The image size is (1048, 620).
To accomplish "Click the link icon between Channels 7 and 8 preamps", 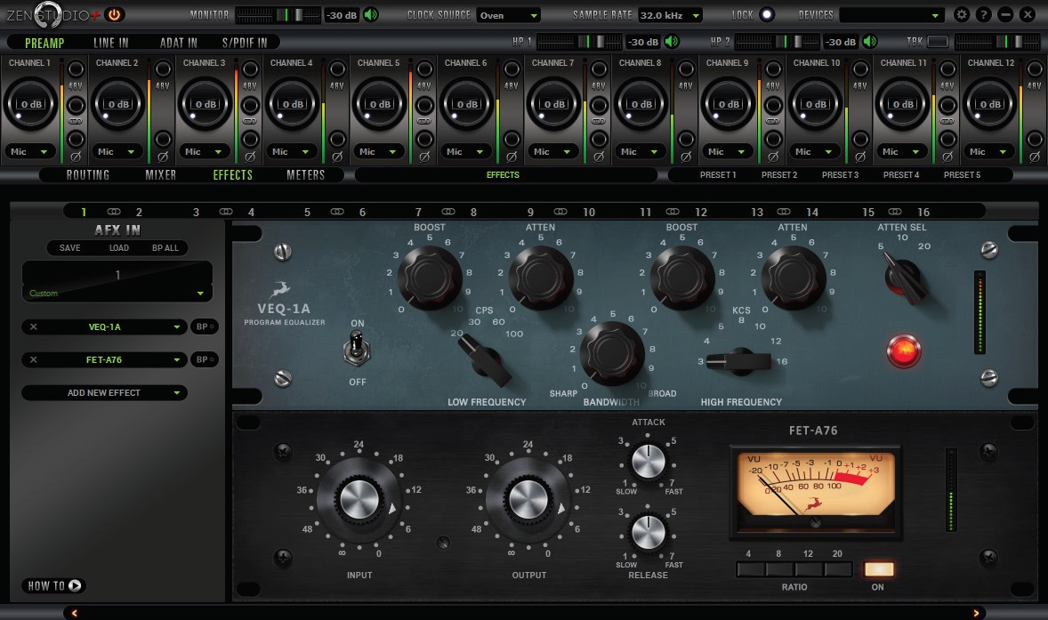I will coord(598,122).
